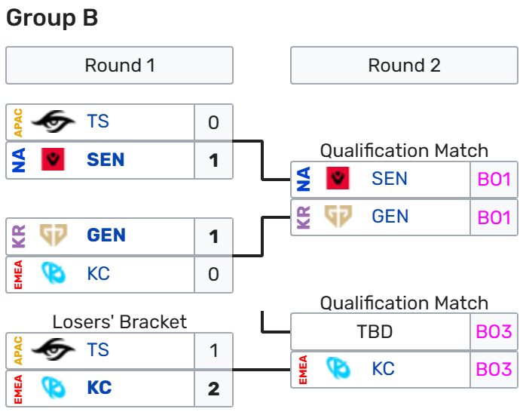Open the TS team link in Round 1
The width and height of the screenshot is (526, 412).
pyautogui.click(x=98, y=121)
